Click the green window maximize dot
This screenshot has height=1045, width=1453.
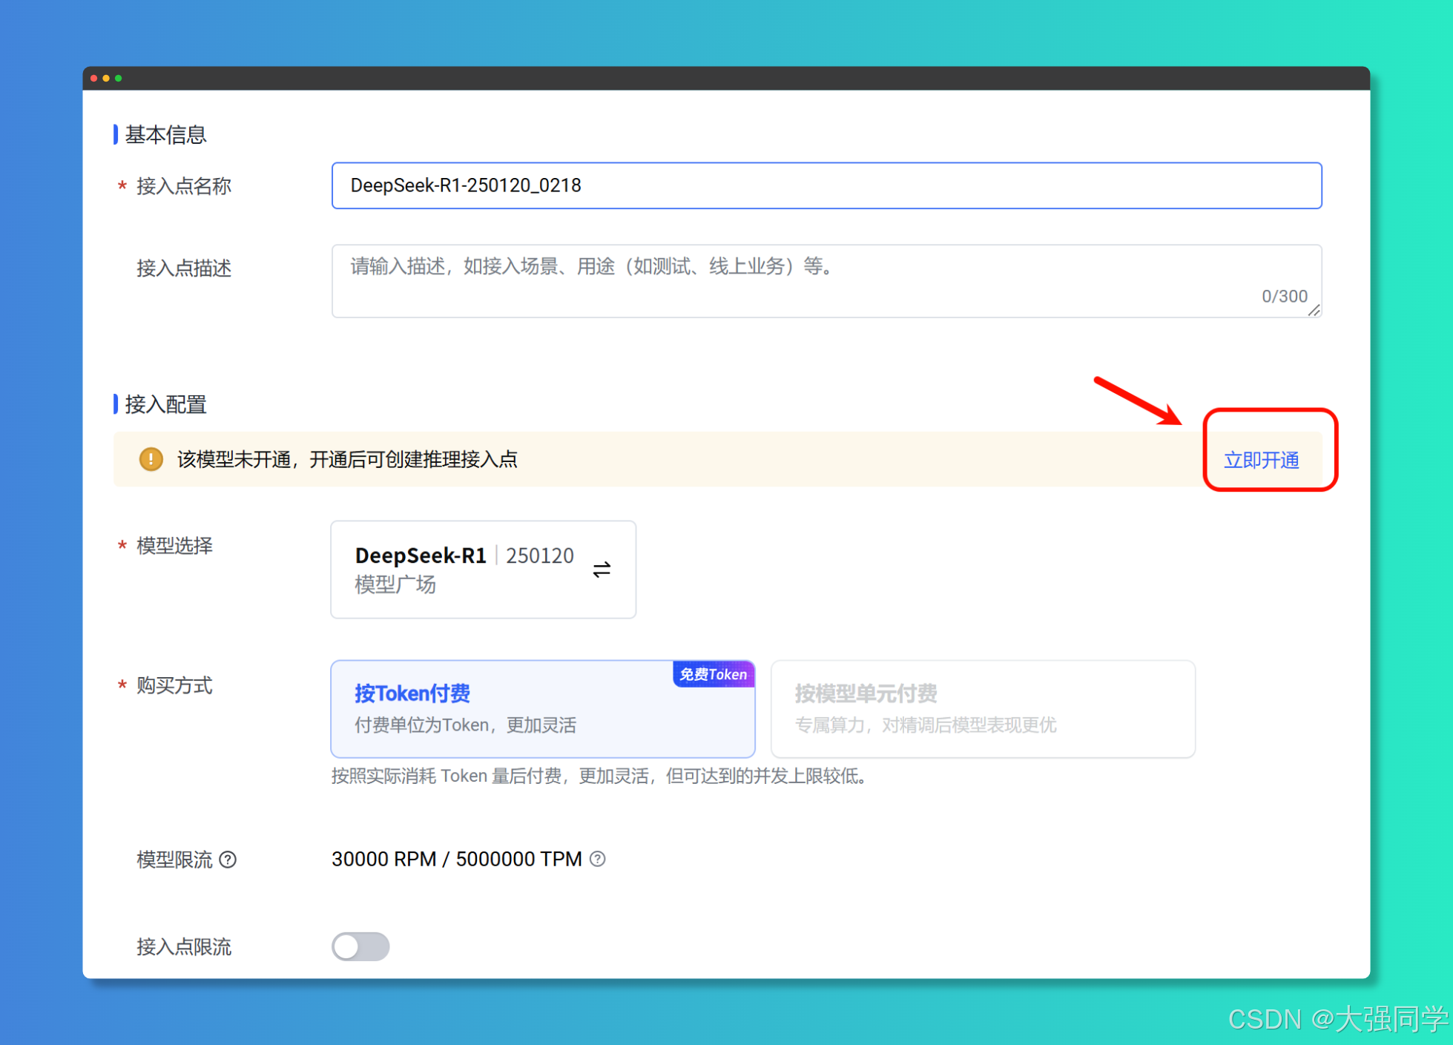[x=119, y=78]
